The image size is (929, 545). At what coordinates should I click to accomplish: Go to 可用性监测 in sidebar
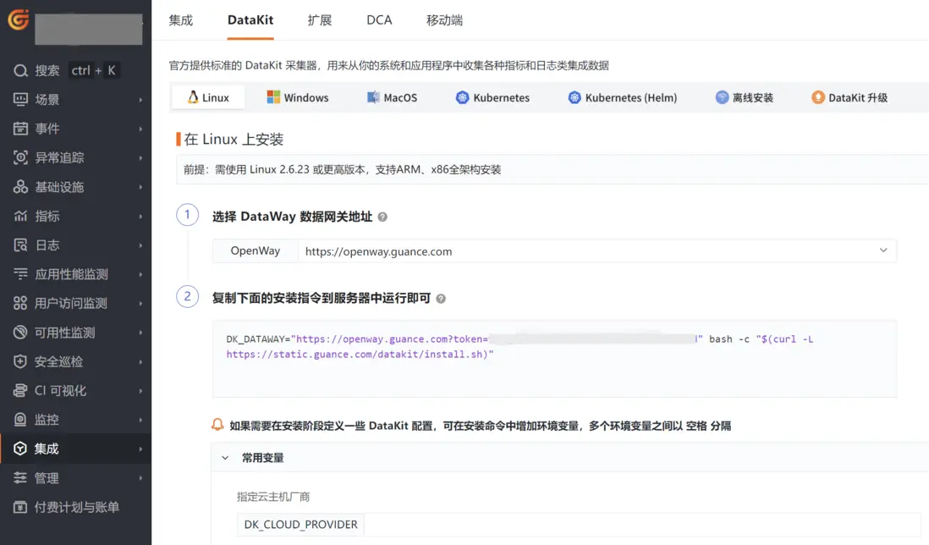tap(64, 333)
